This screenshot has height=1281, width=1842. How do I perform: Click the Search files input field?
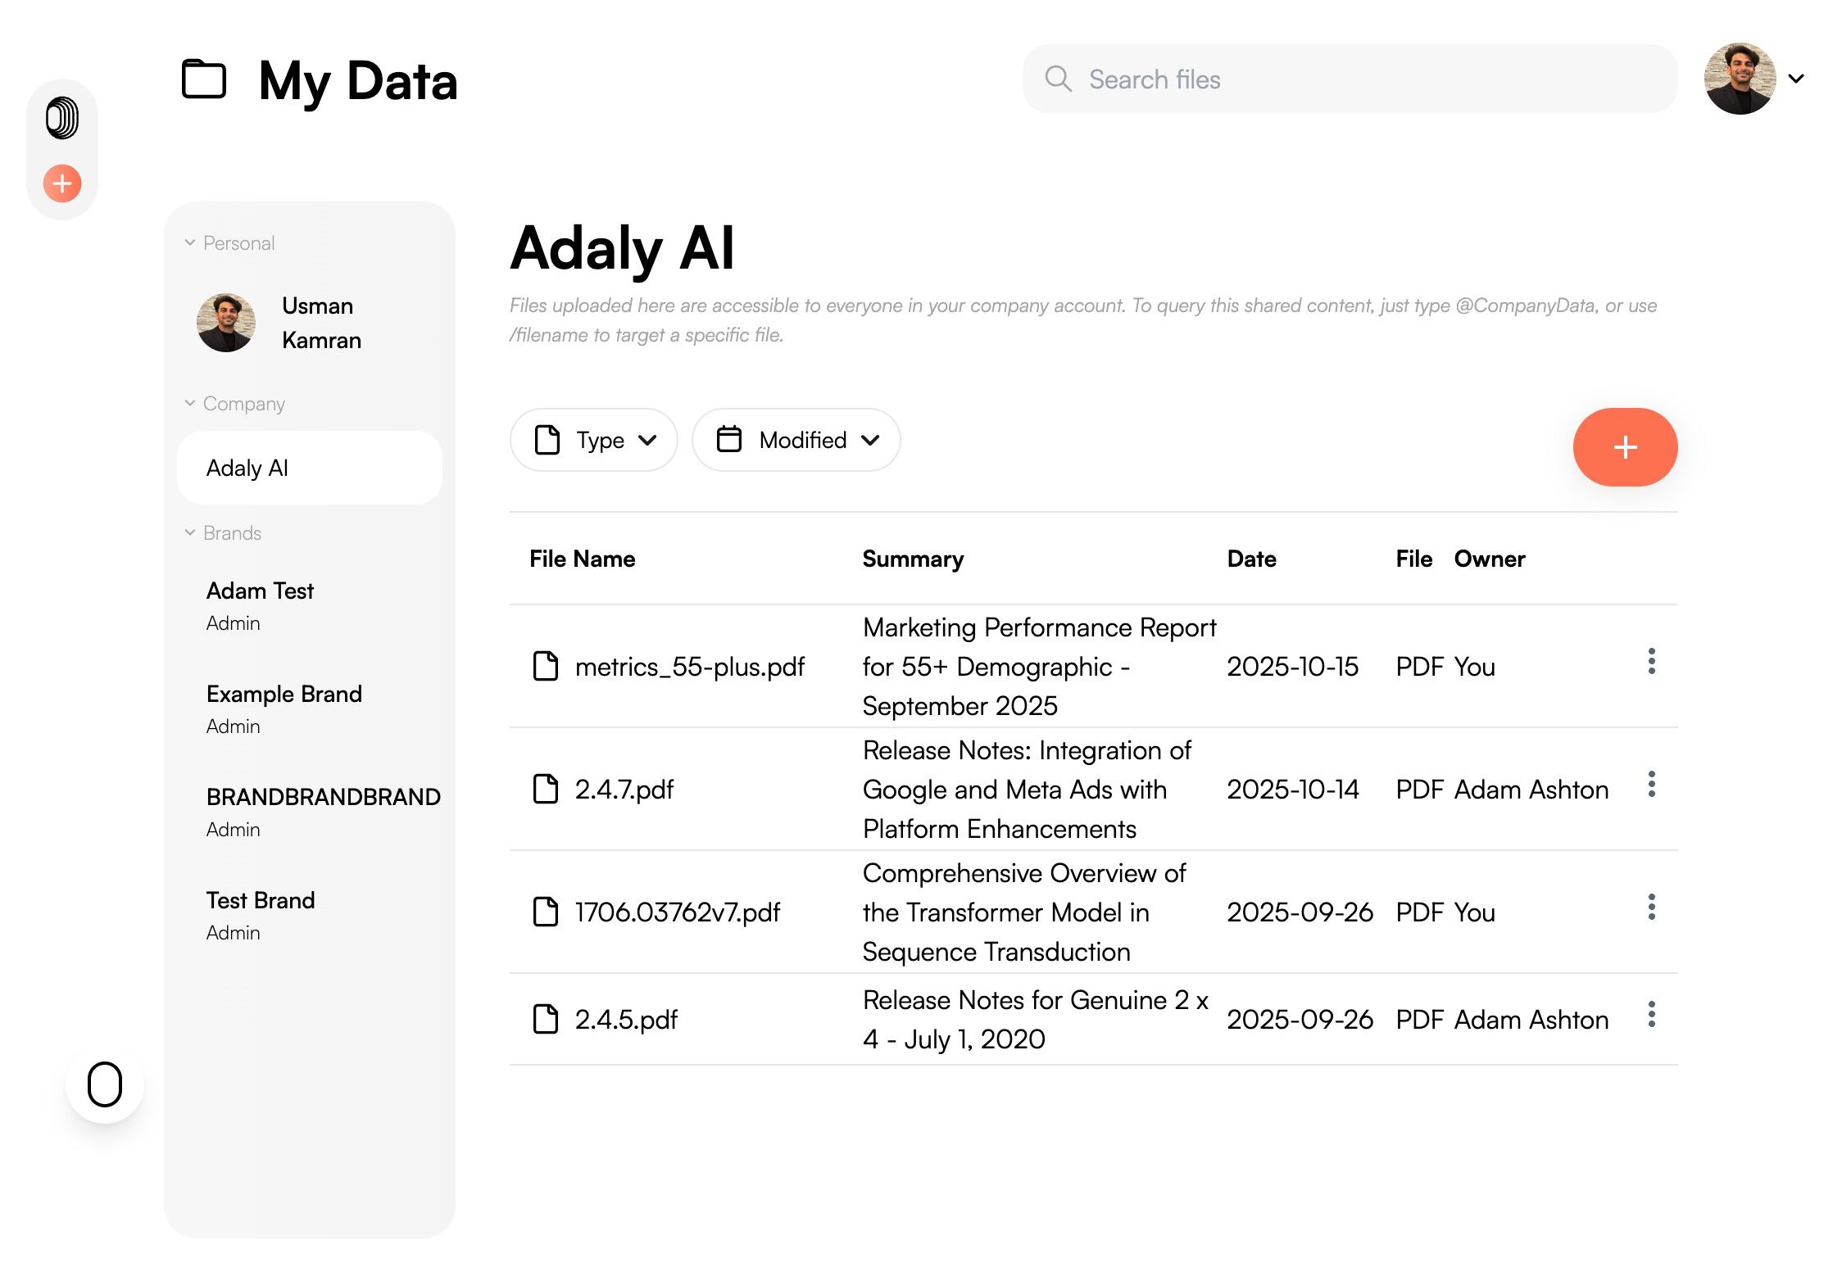(x=1360, y=79)
